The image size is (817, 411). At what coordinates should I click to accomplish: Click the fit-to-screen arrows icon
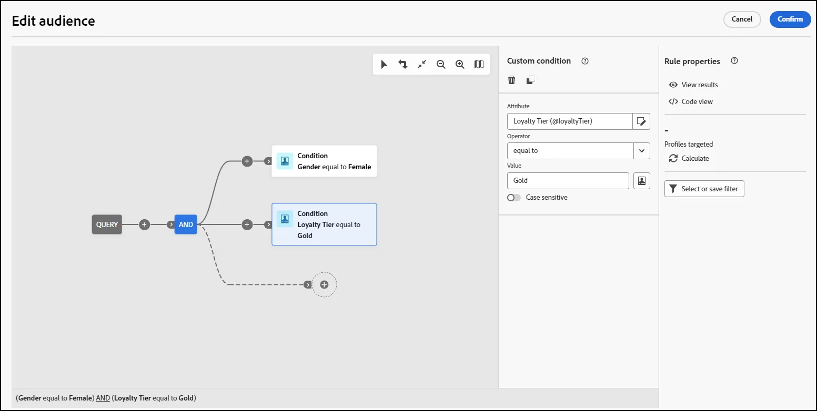tap(422, 64)
